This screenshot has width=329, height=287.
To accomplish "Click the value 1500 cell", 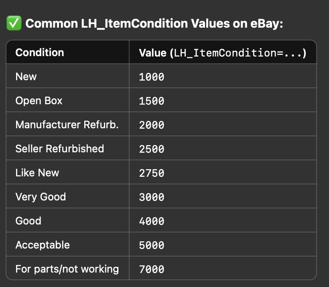I will click(152, 101).
